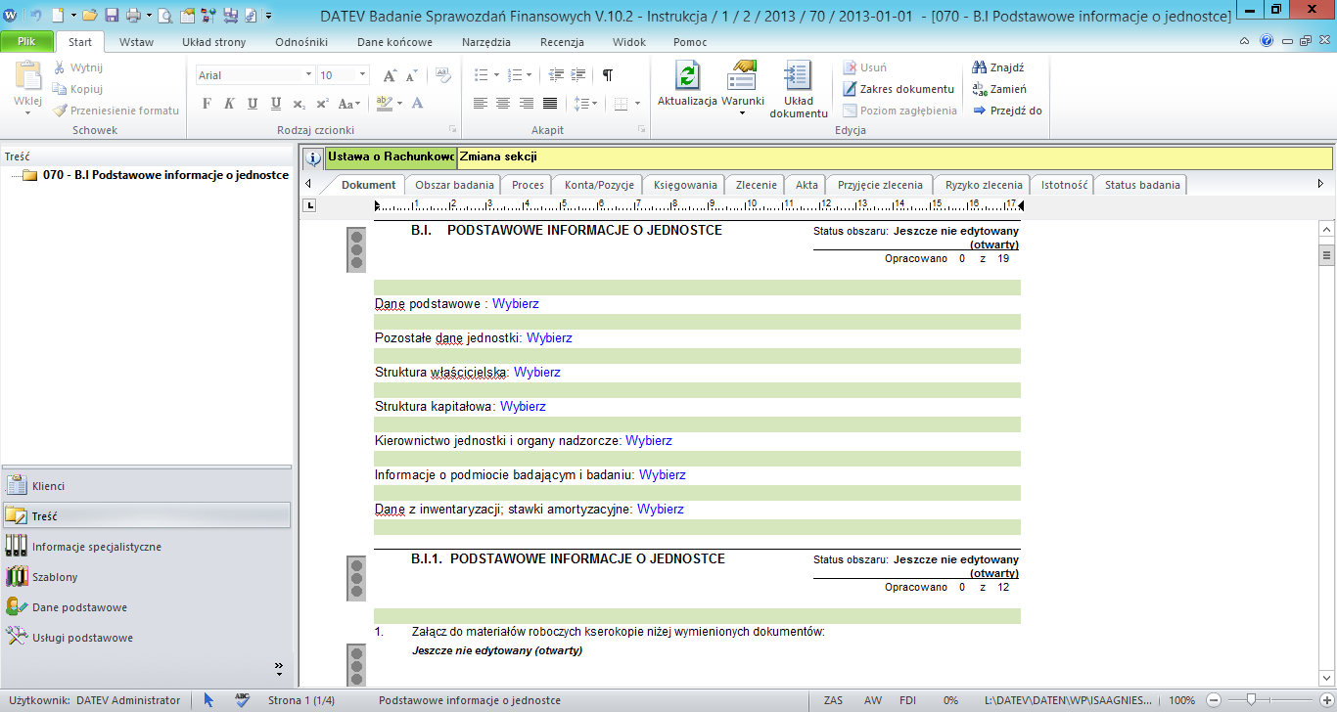Open the Change Case Aa dropdown

click(x=349, y=104)
